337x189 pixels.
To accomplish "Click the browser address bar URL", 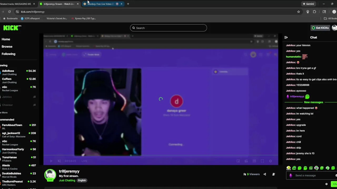I will [x=33, y=12].
